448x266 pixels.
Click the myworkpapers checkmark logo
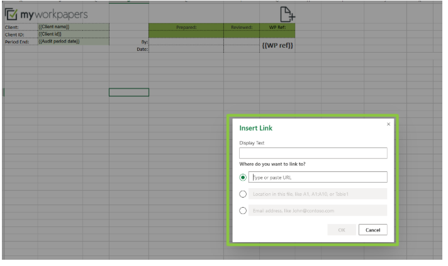(11, 13)
